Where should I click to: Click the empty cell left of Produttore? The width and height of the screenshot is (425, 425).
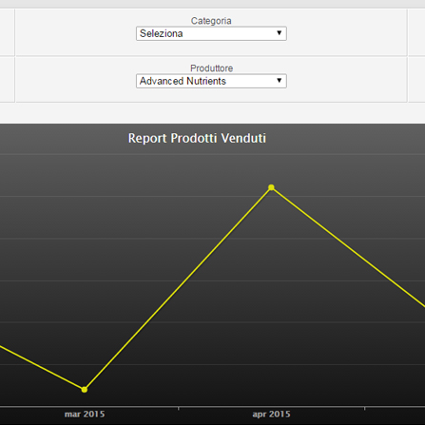[7, 80]
